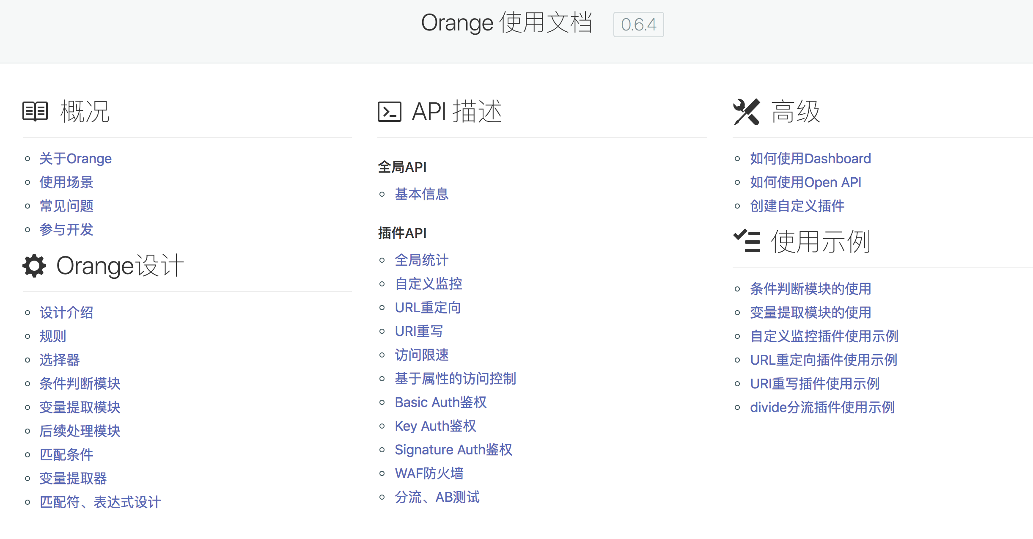Open the WAF防火墙 link

[429, 473]
